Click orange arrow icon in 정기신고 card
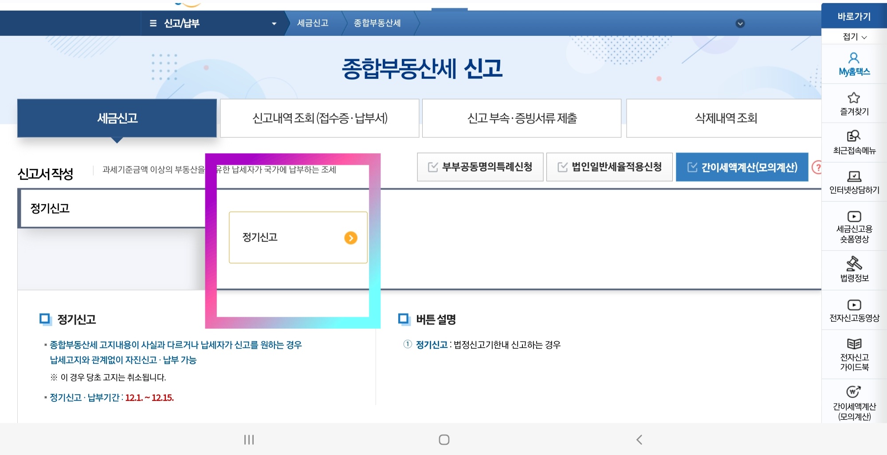Screen dimensions: 887x455 click(x=351, y=238)
